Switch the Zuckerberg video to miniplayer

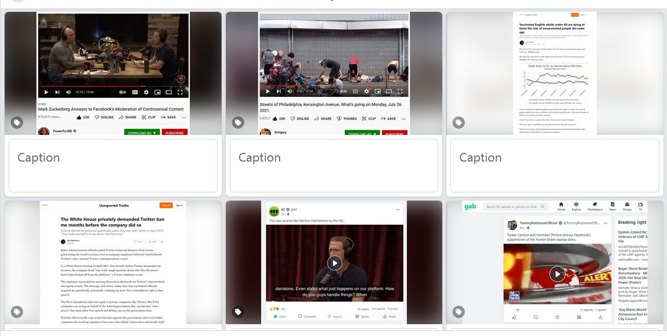tap(158, 92)
